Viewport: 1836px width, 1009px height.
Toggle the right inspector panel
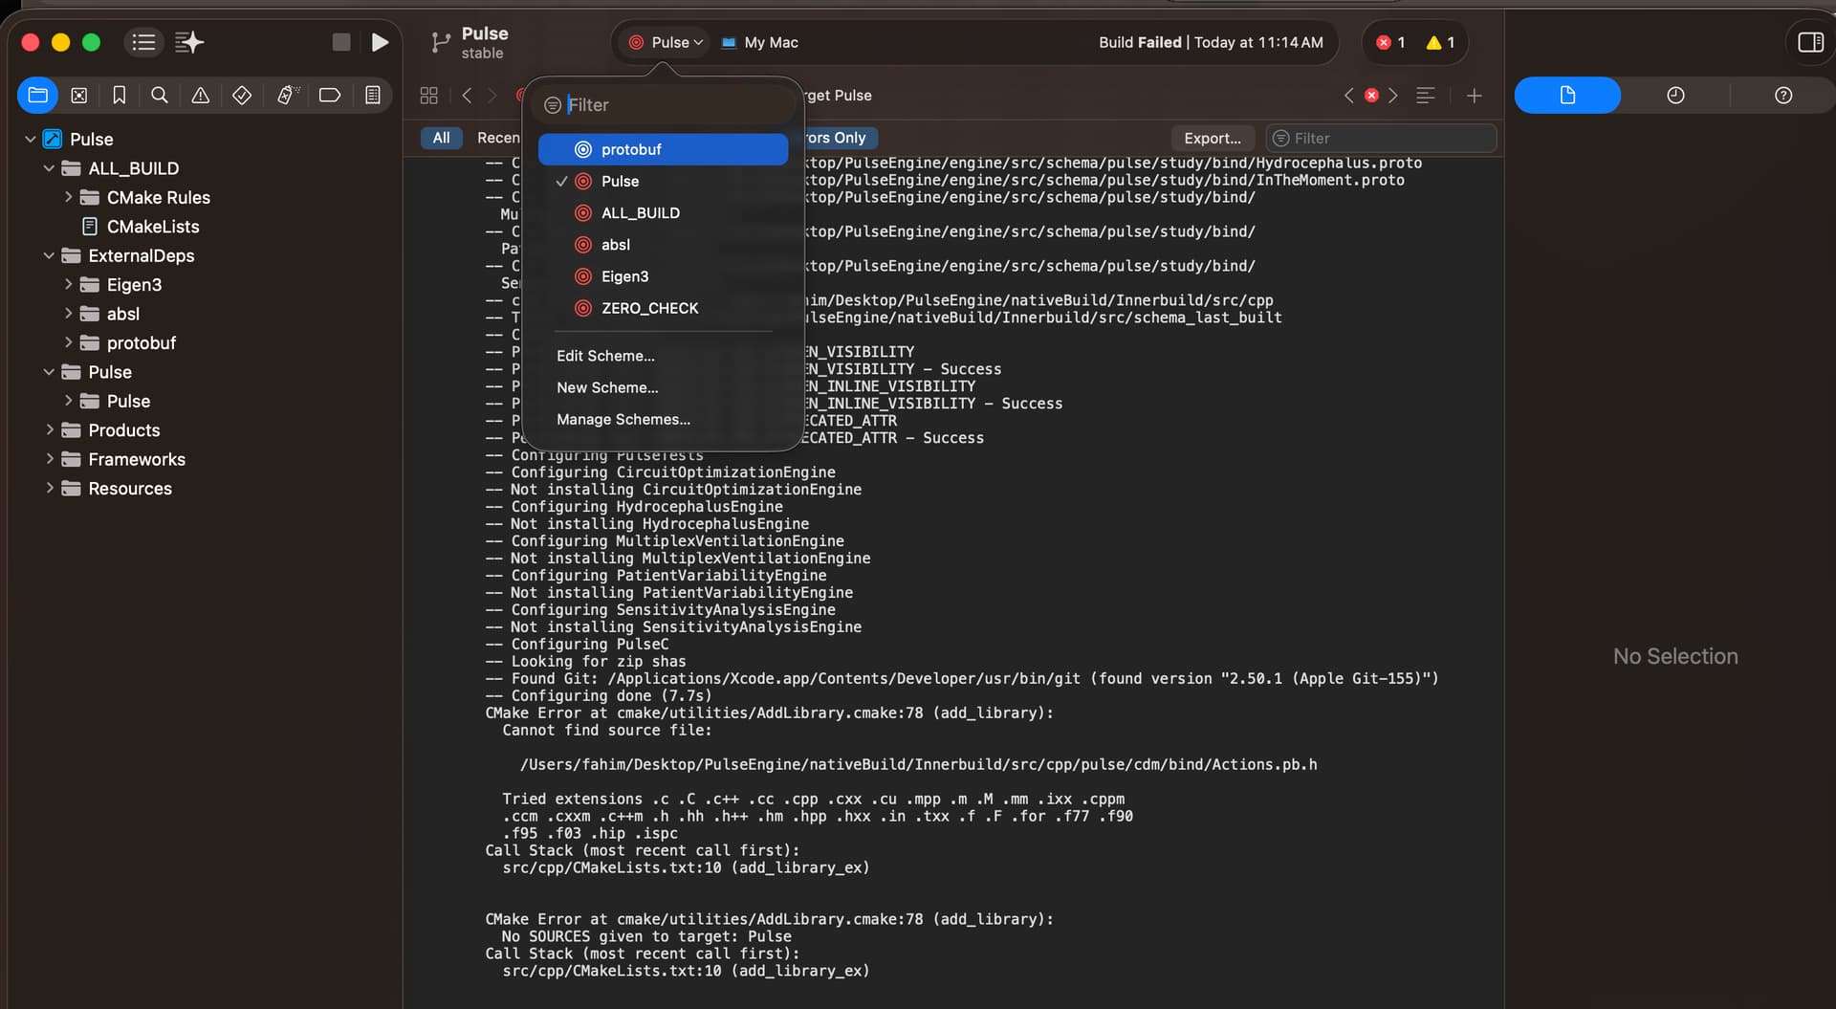point(1810,42)
